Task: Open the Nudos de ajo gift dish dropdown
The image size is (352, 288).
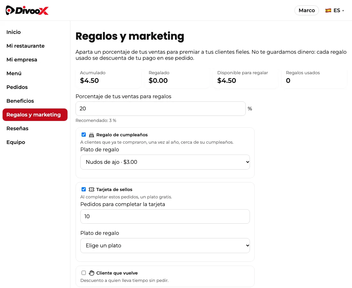Action: pyautogui.click(x=165, y=162)
